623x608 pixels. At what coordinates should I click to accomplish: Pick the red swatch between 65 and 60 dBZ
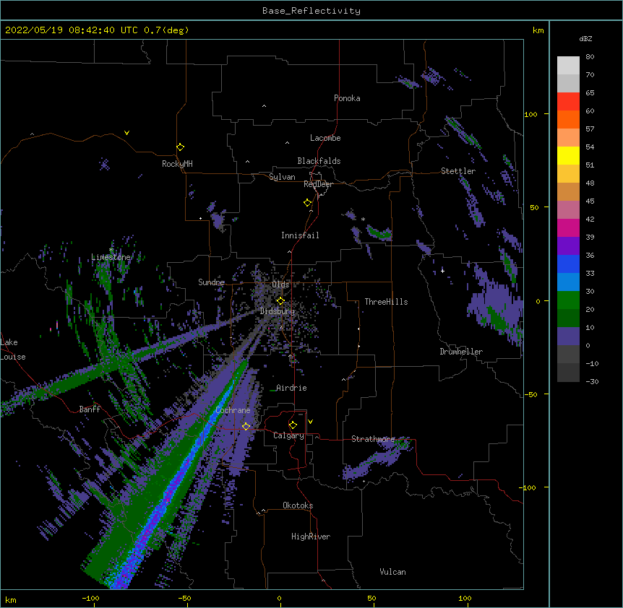[568, 101]
